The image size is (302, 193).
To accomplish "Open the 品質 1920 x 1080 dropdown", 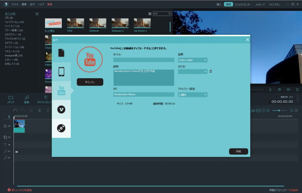I will (x=193, y=60).
